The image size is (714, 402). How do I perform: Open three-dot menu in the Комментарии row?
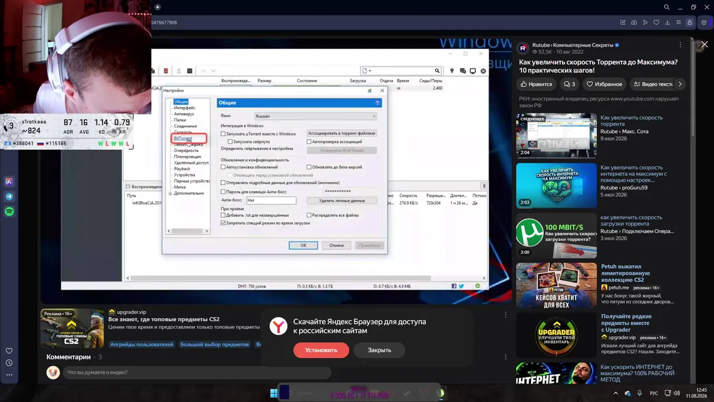pos(506,357)
